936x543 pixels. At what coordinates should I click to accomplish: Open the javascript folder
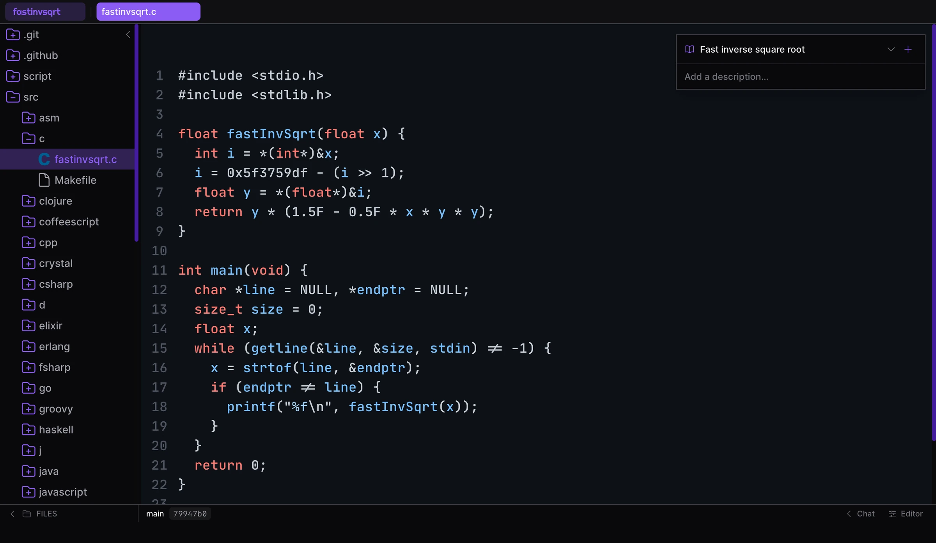67,492
